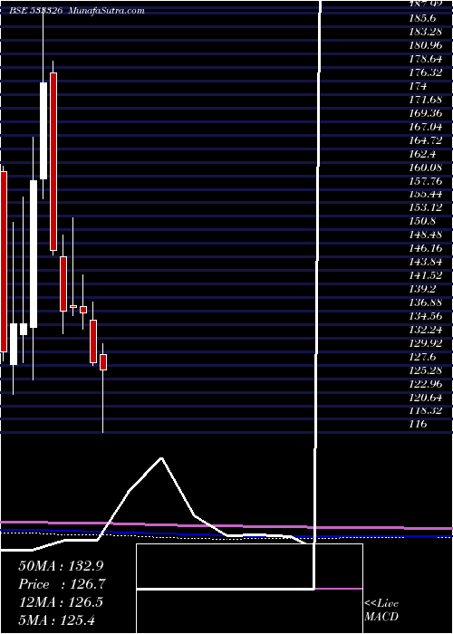
Task: Click the 134.56 axis label
Action: coord(426,316)
